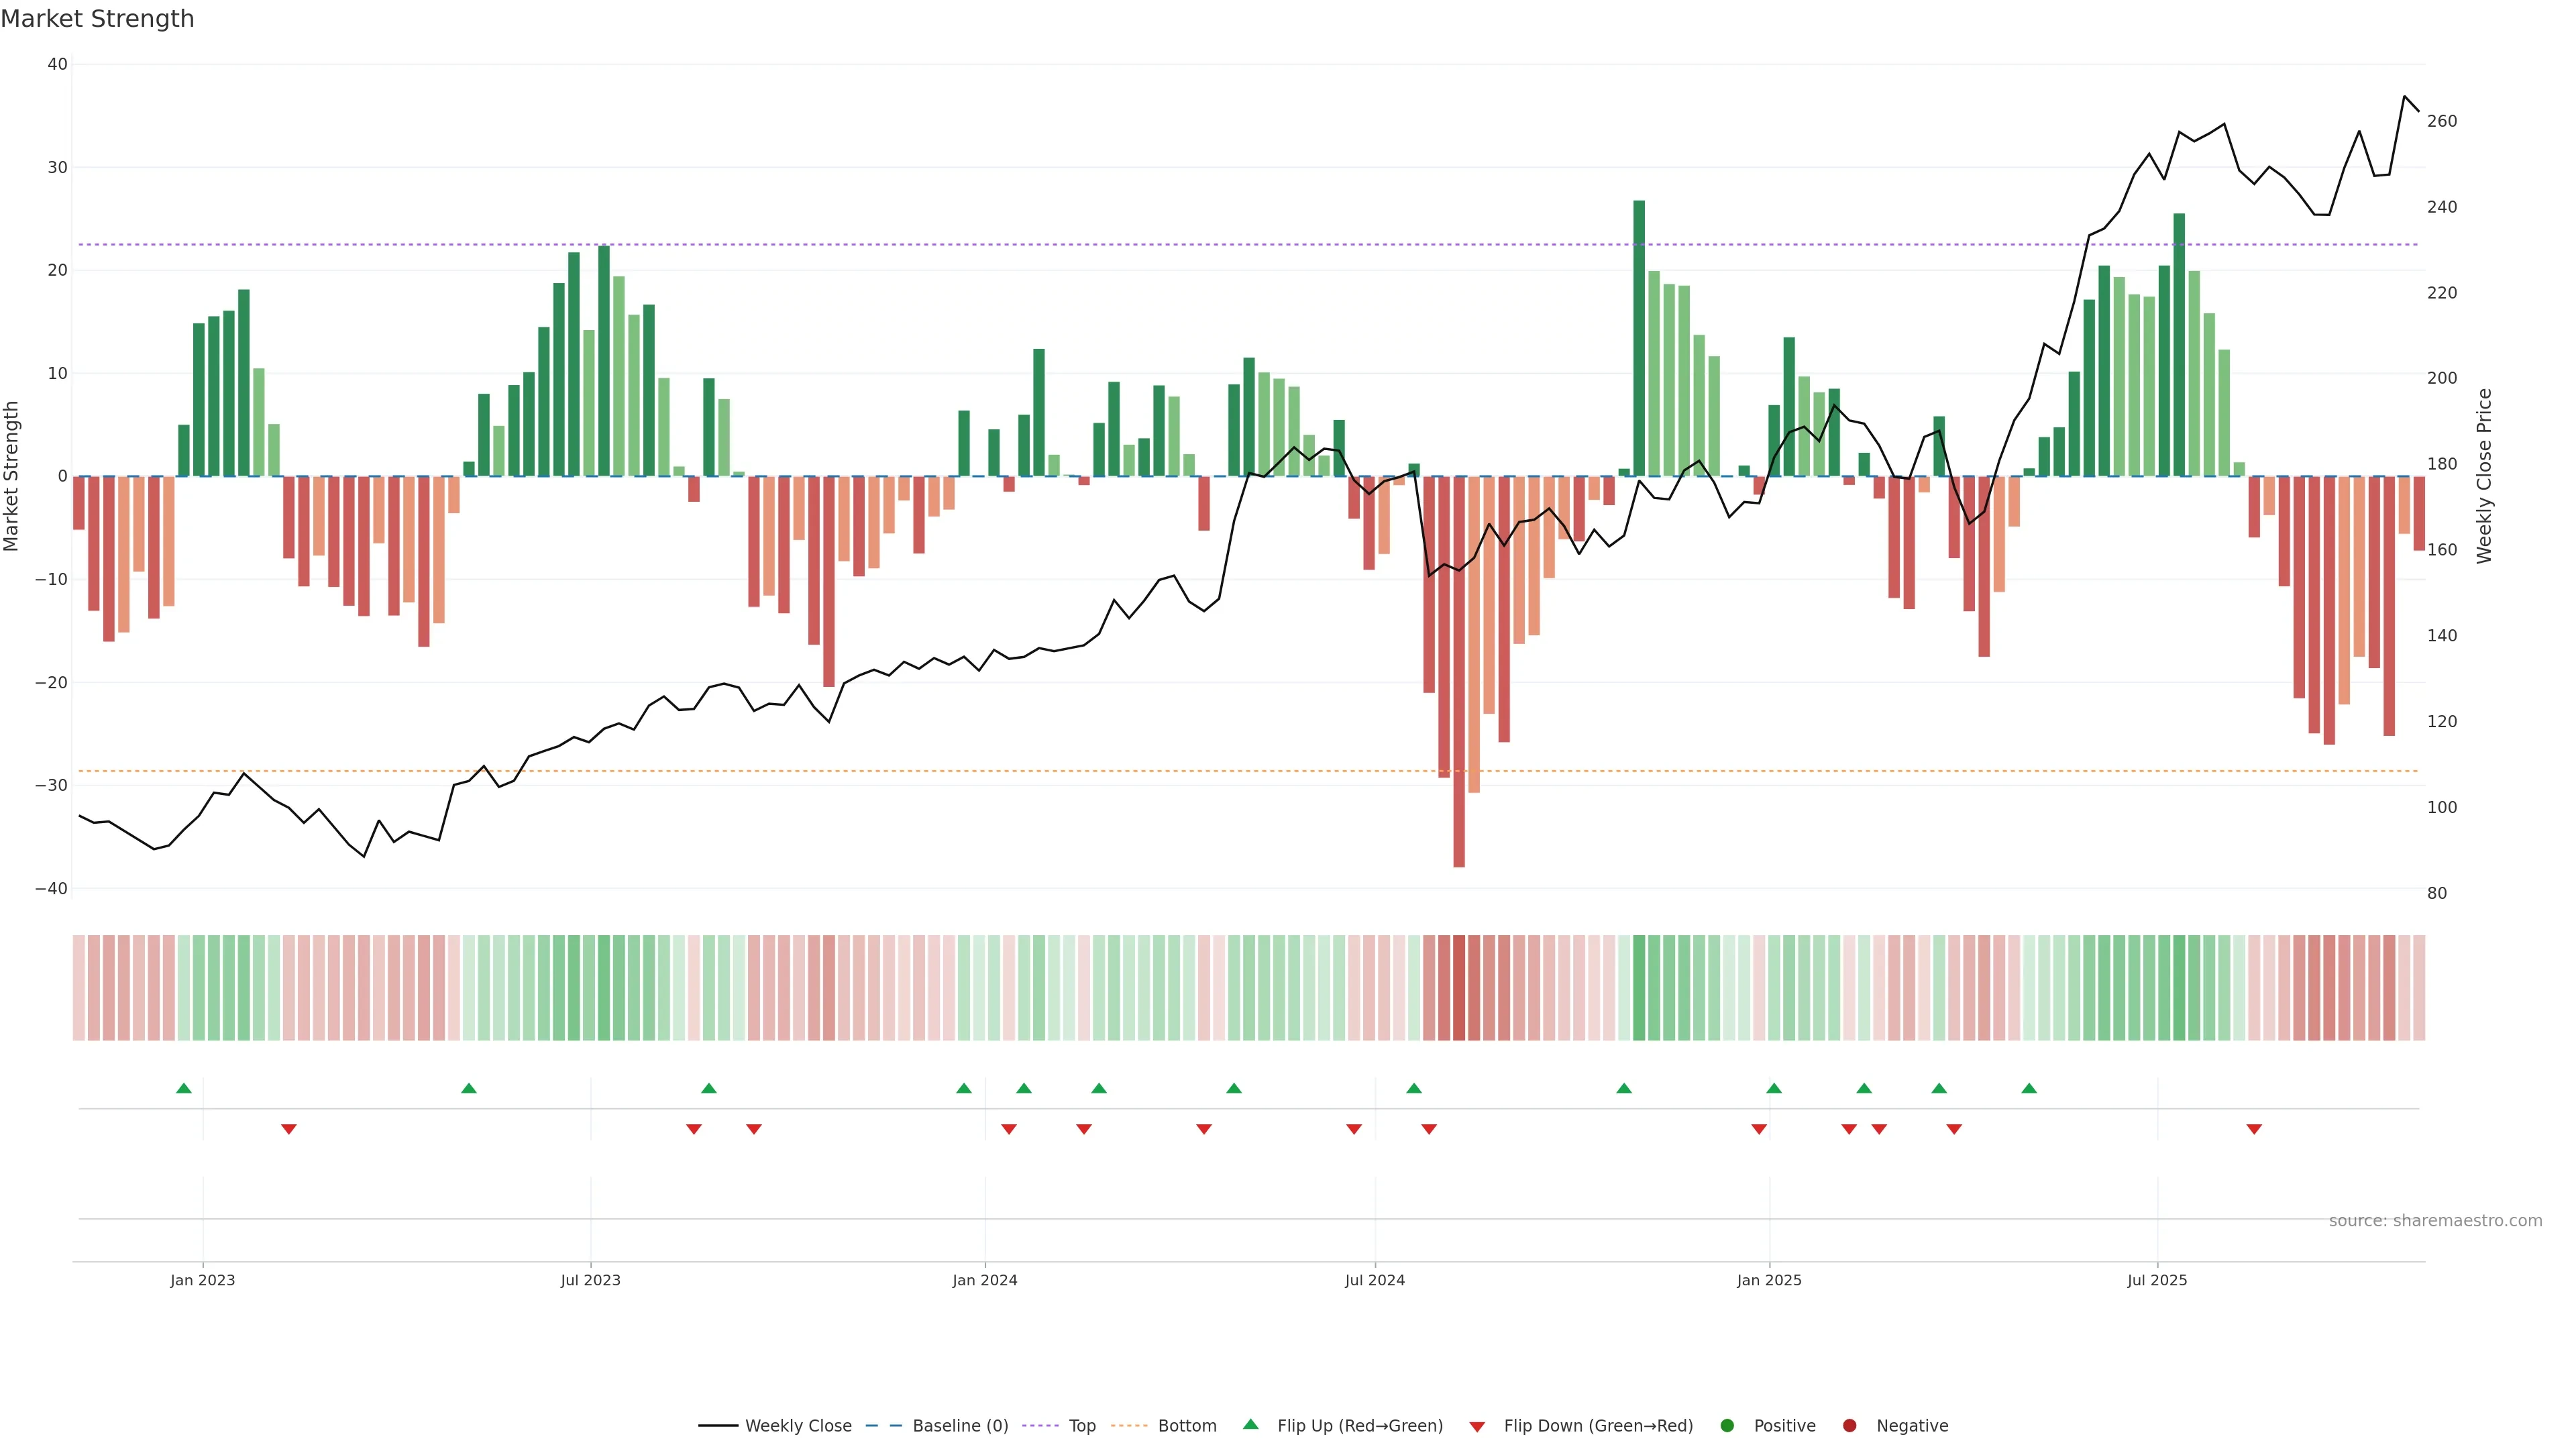Click the first green flip-up triangle marker
2576x1449 pixels.
pos(184,1088)
